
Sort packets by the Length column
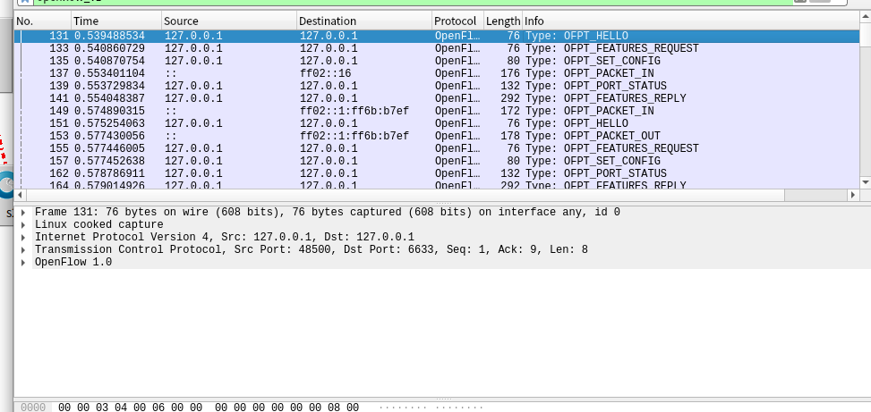503,21
